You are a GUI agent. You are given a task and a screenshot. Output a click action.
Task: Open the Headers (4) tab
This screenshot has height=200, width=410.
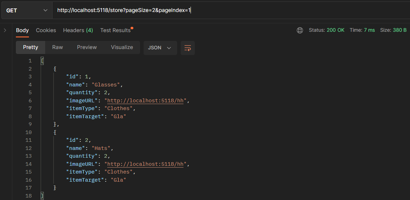[x=78, y=30]
